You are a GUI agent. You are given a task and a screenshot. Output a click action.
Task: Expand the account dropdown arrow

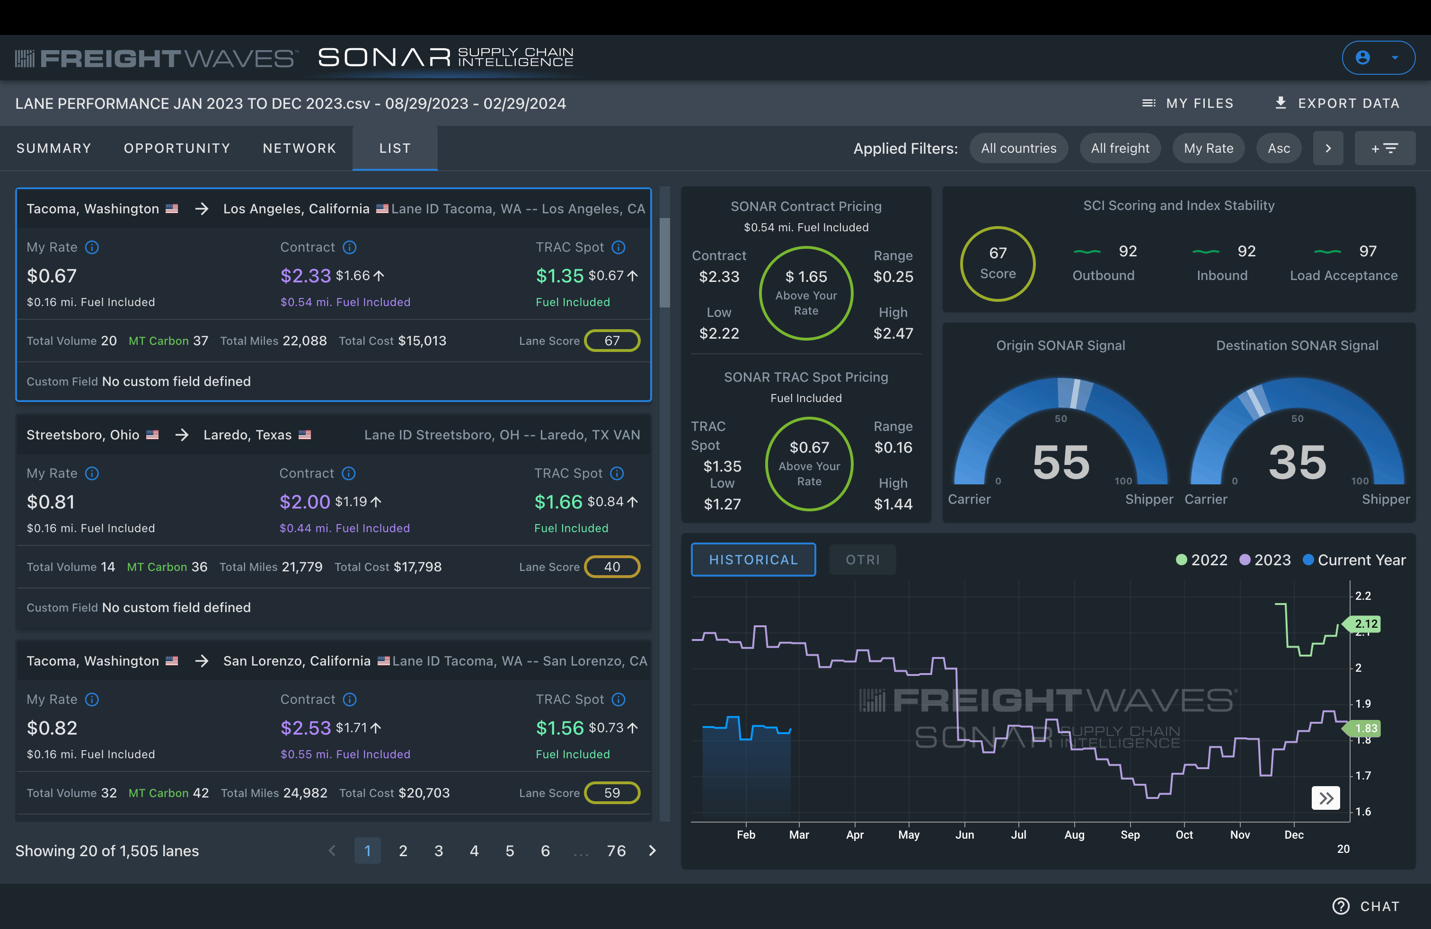click(1395, 58)
